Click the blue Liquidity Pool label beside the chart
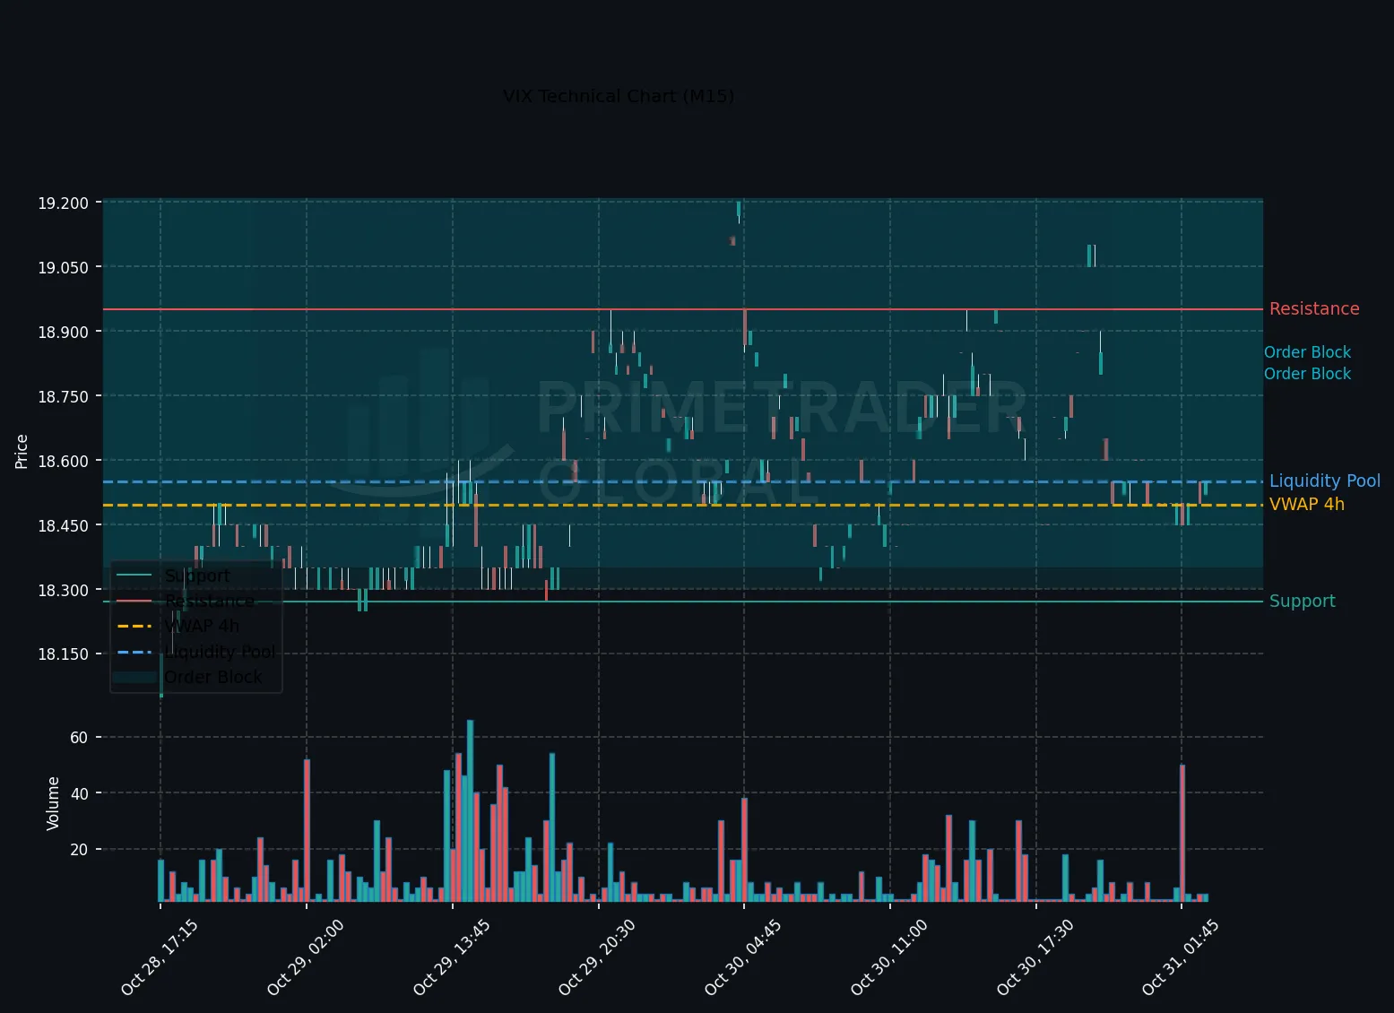 (x=1325, y=481)
